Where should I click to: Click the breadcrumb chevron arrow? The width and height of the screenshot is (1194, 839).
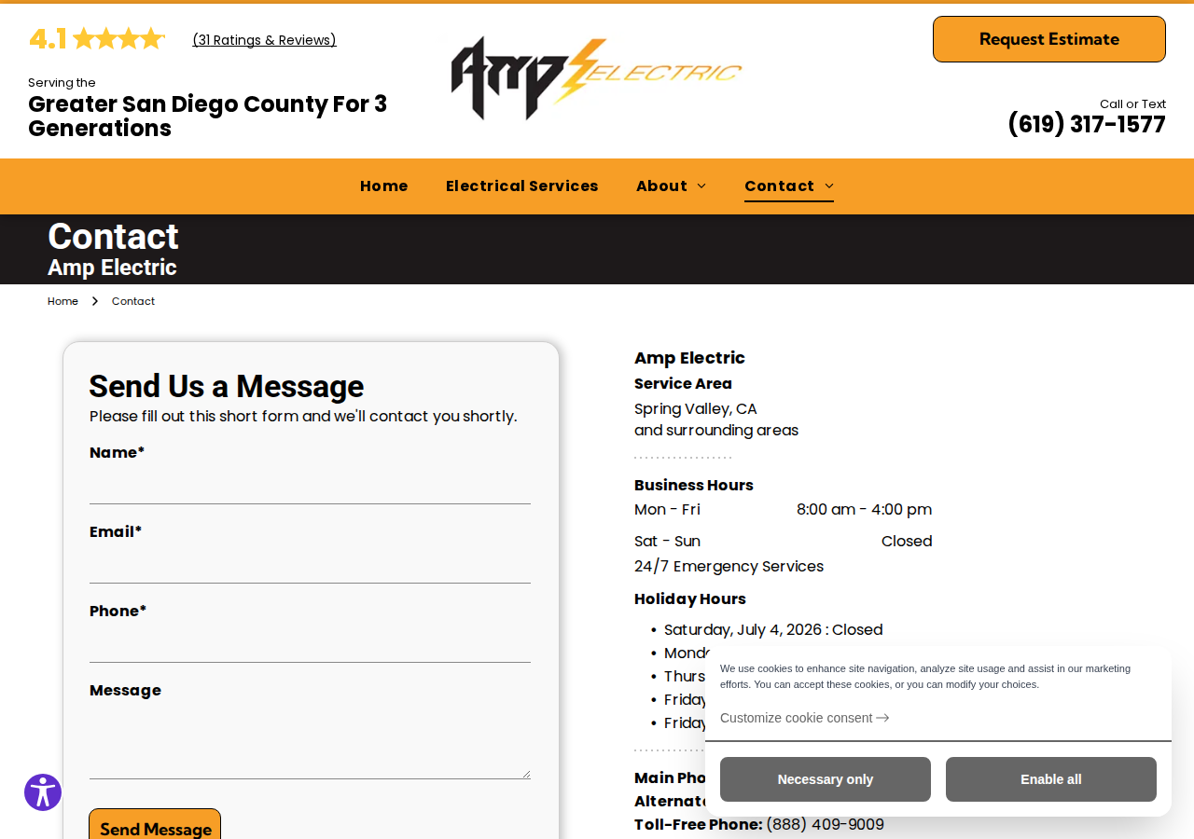click(x=95, y=301)
